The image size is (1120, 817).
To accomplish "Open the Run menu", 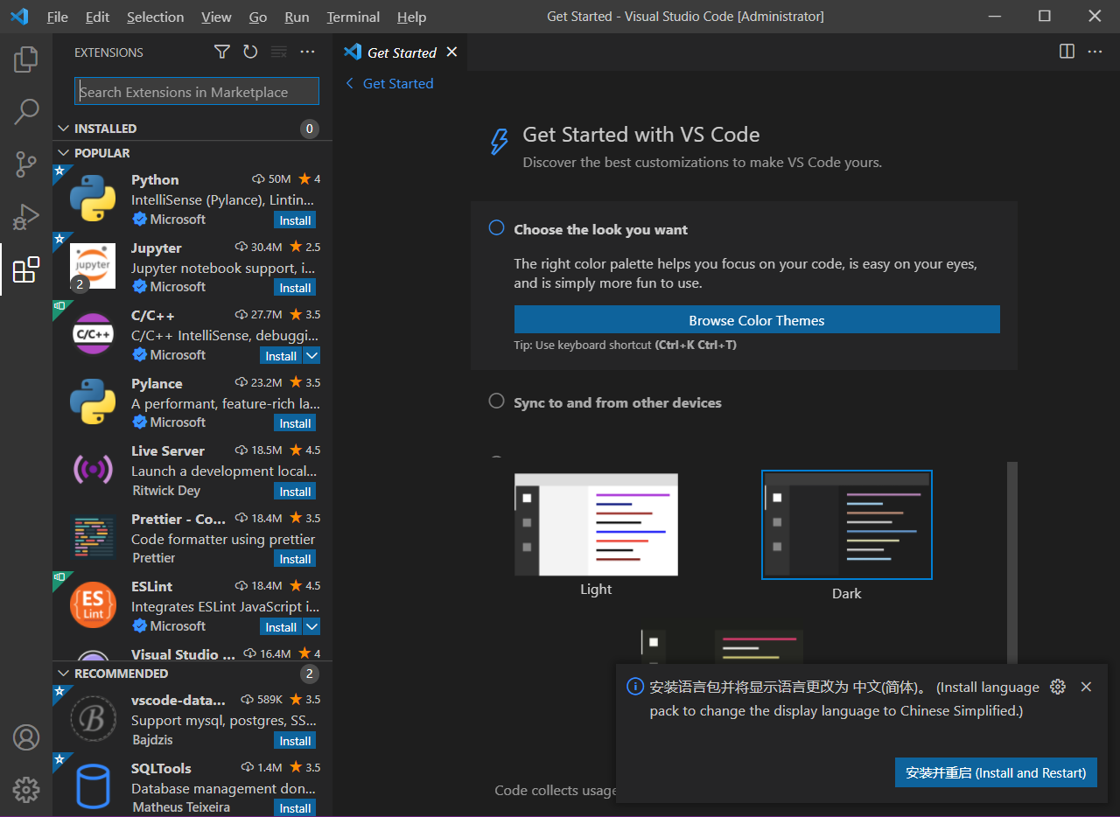I will point(297,17).
